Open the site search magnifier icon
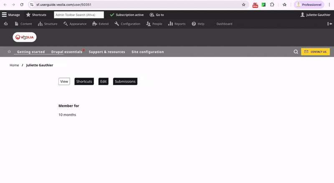This screenshot has height=183, width=334. [x=296, y=52]
